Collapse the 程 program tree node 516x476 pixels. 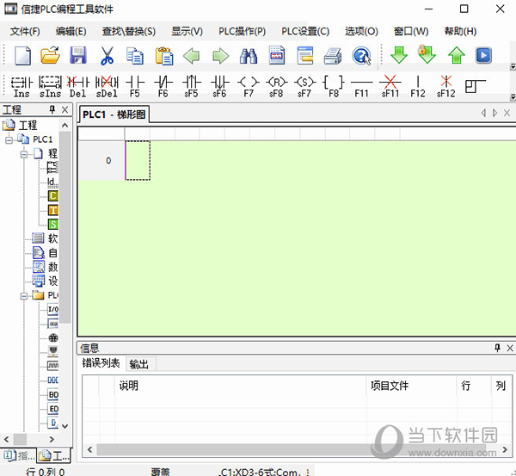[24, 154]
